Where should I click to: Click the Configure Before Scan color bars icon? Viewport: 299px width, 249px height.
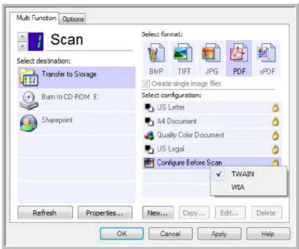(149, 163)
